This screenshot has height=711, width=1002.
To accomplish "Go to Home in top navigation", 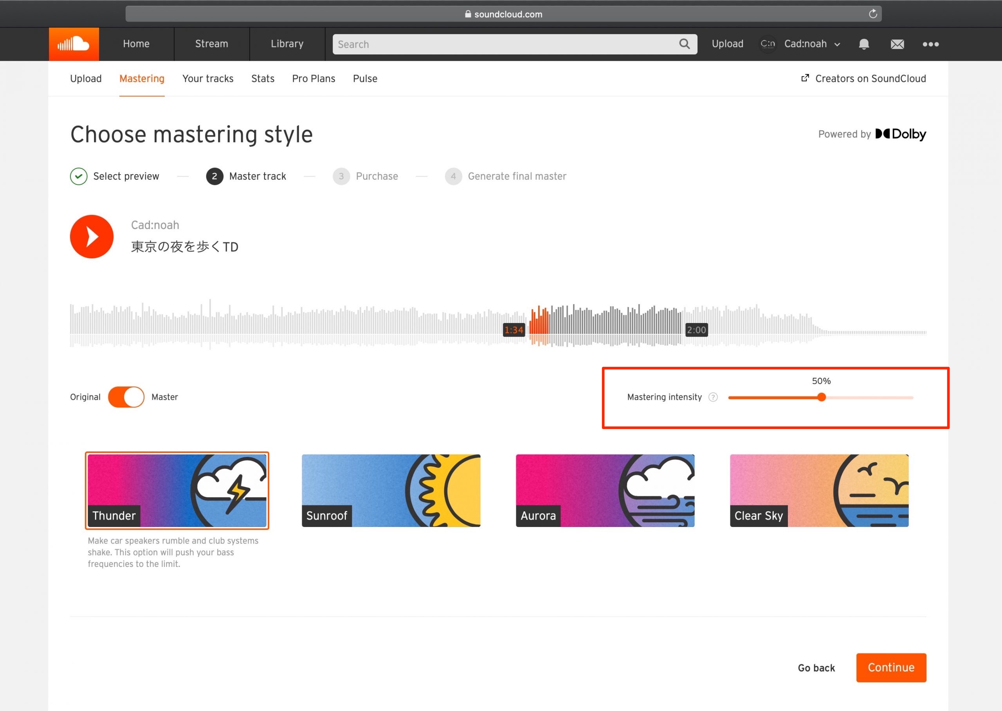I will [136, 44].
